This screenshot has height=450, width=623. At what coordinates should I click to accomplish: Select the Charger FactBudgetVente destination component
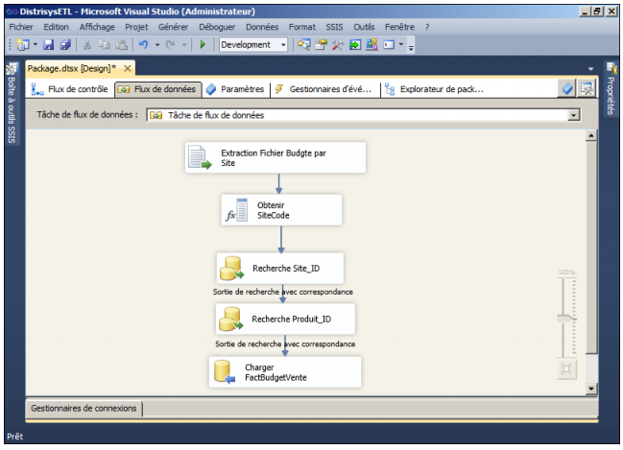[284, 372]
